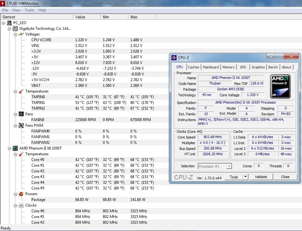Click the AMD Phenom II CPU chip icon
Screen dimensions: 302x231
click(15, 148)
